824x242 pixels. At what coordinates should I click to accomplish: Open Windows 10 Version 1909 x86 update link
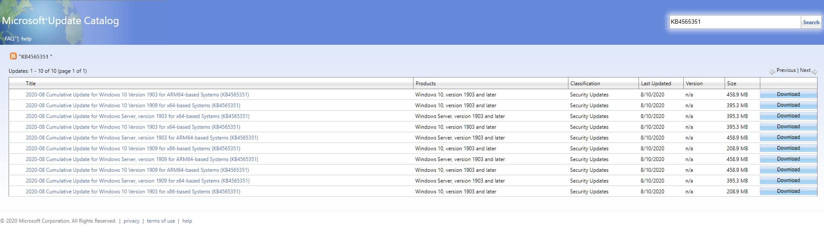click(133, 149)
